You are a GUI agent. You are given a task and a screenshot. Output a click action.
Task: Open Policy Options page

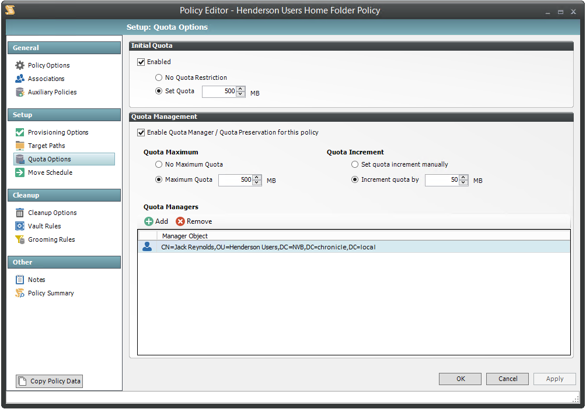[x=48, y=65]
